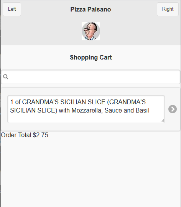This screenshot has height=207, width=181.
Task: Click the textarea resize grip handle
Action: (162, 121)
